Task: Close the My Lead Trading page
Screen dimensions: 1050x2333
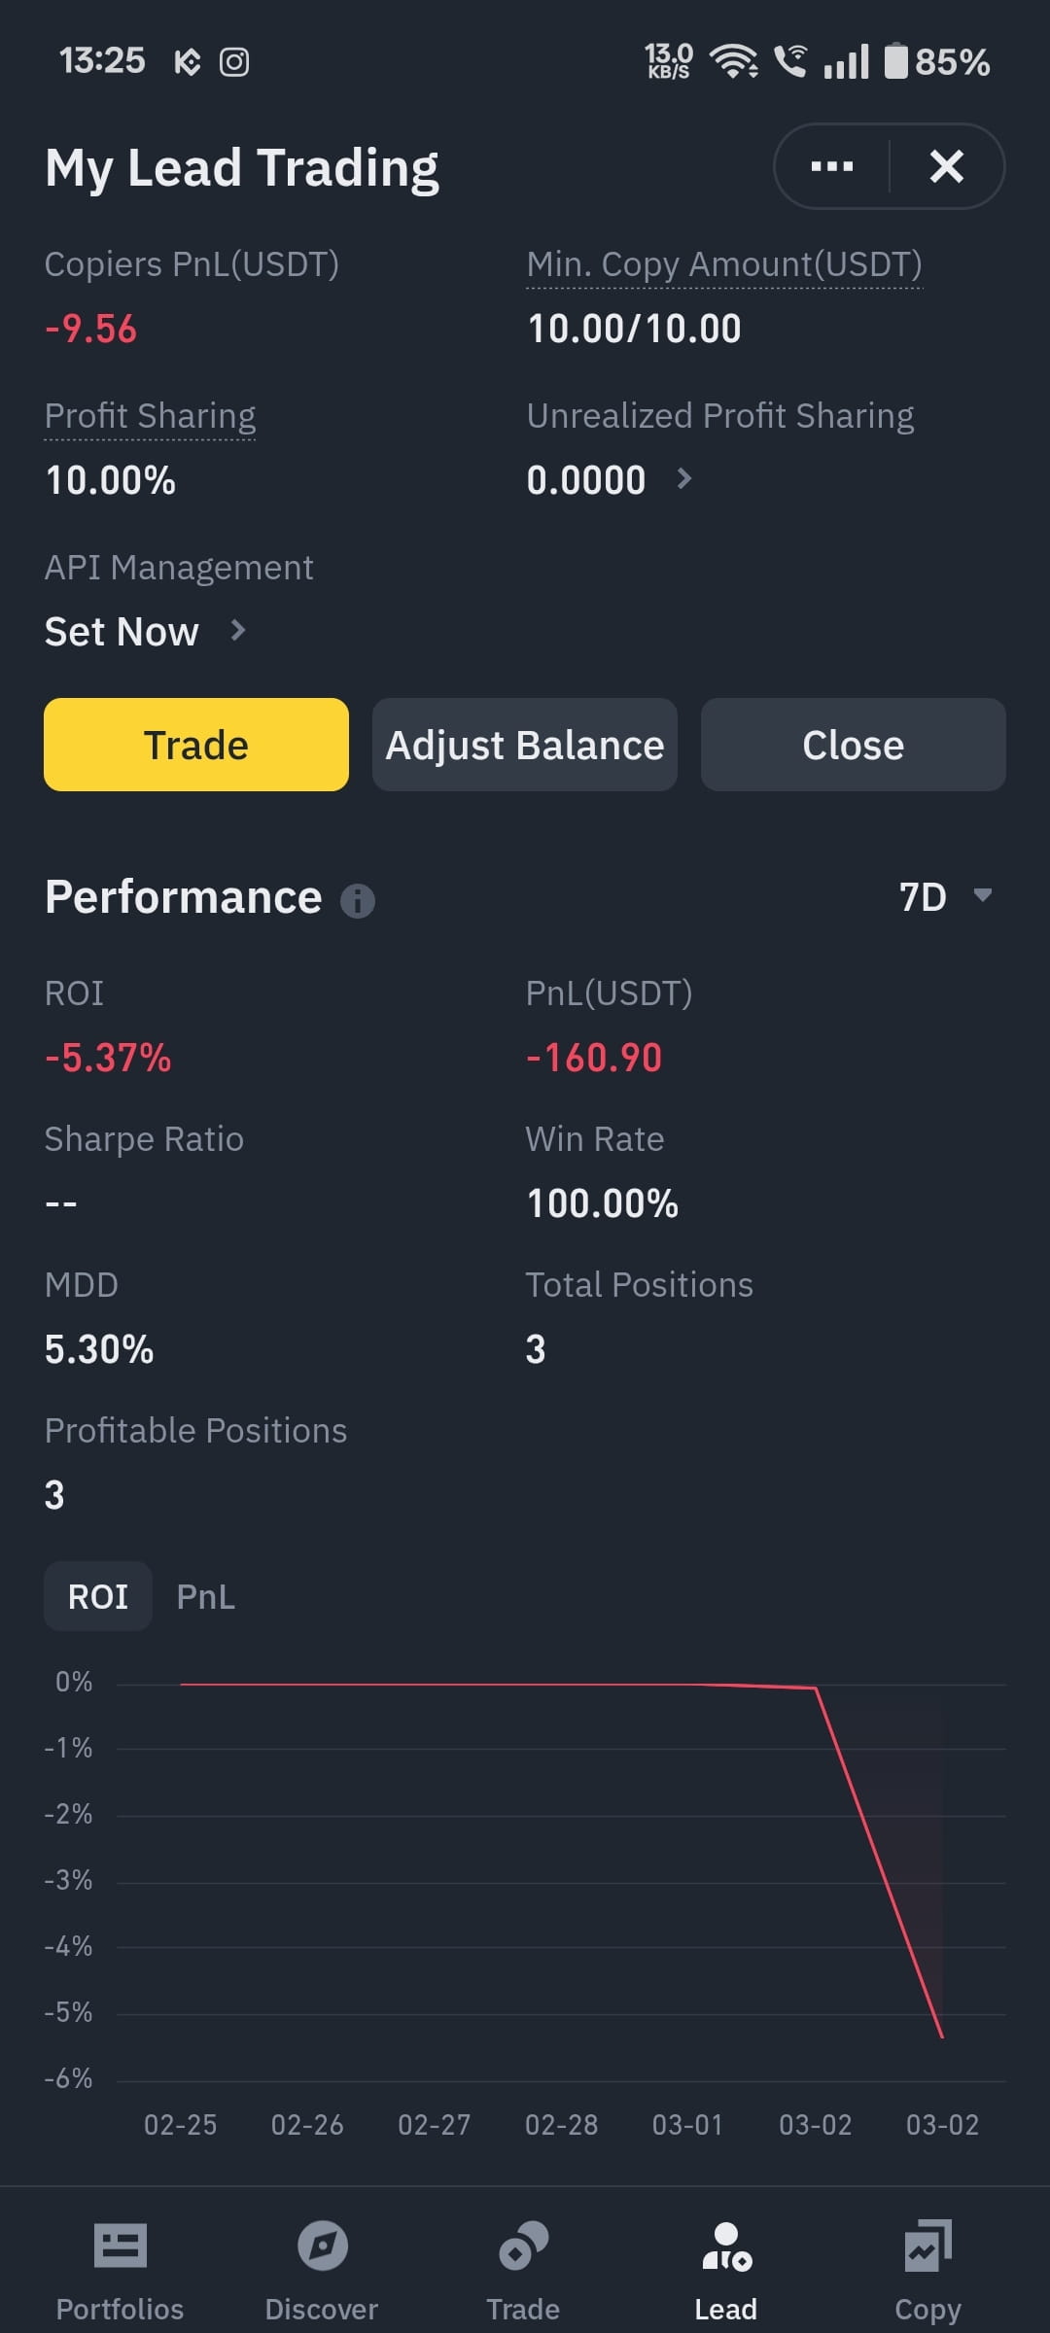Action: tap(947, 166)
